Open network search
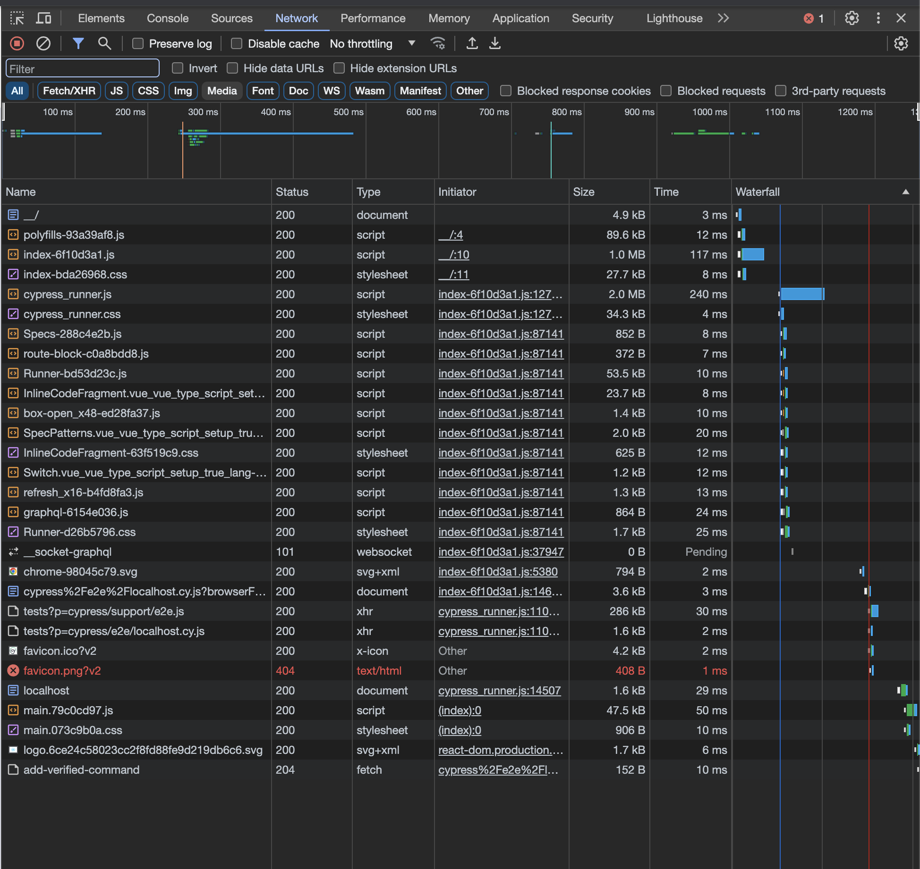 105,43
